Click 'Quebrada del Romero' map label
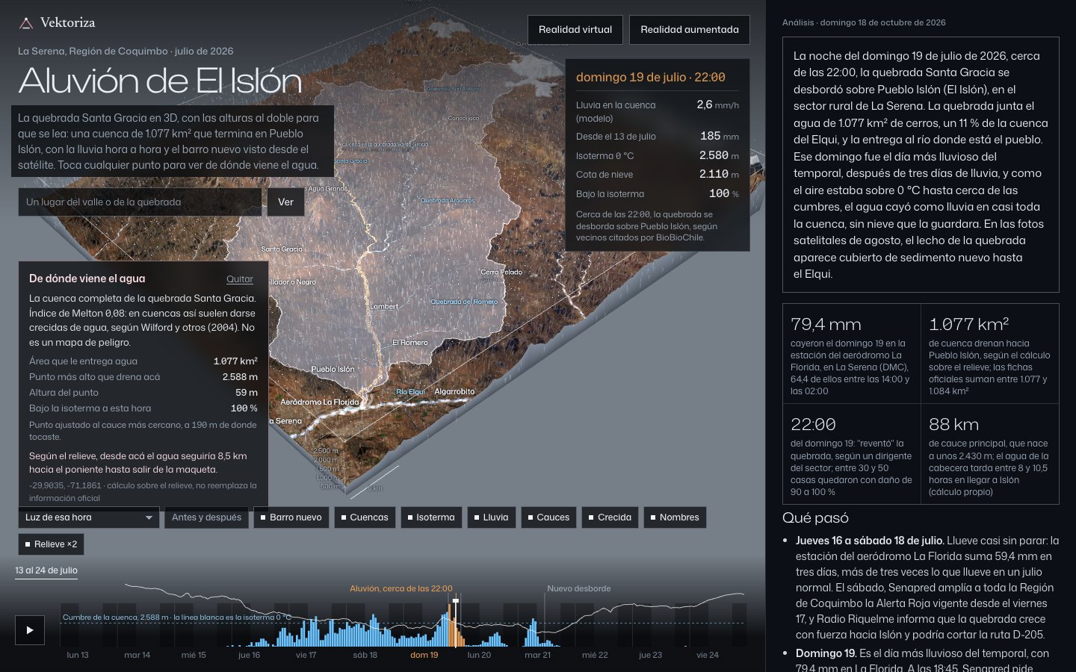This screenshot has width=1076, height=672. [x=464, y=302]
